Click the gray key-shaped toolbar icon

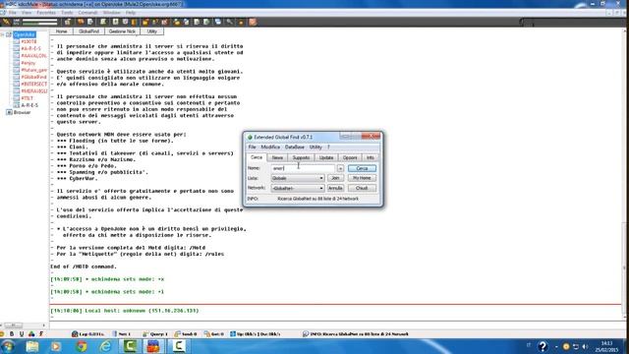[229, 22]
